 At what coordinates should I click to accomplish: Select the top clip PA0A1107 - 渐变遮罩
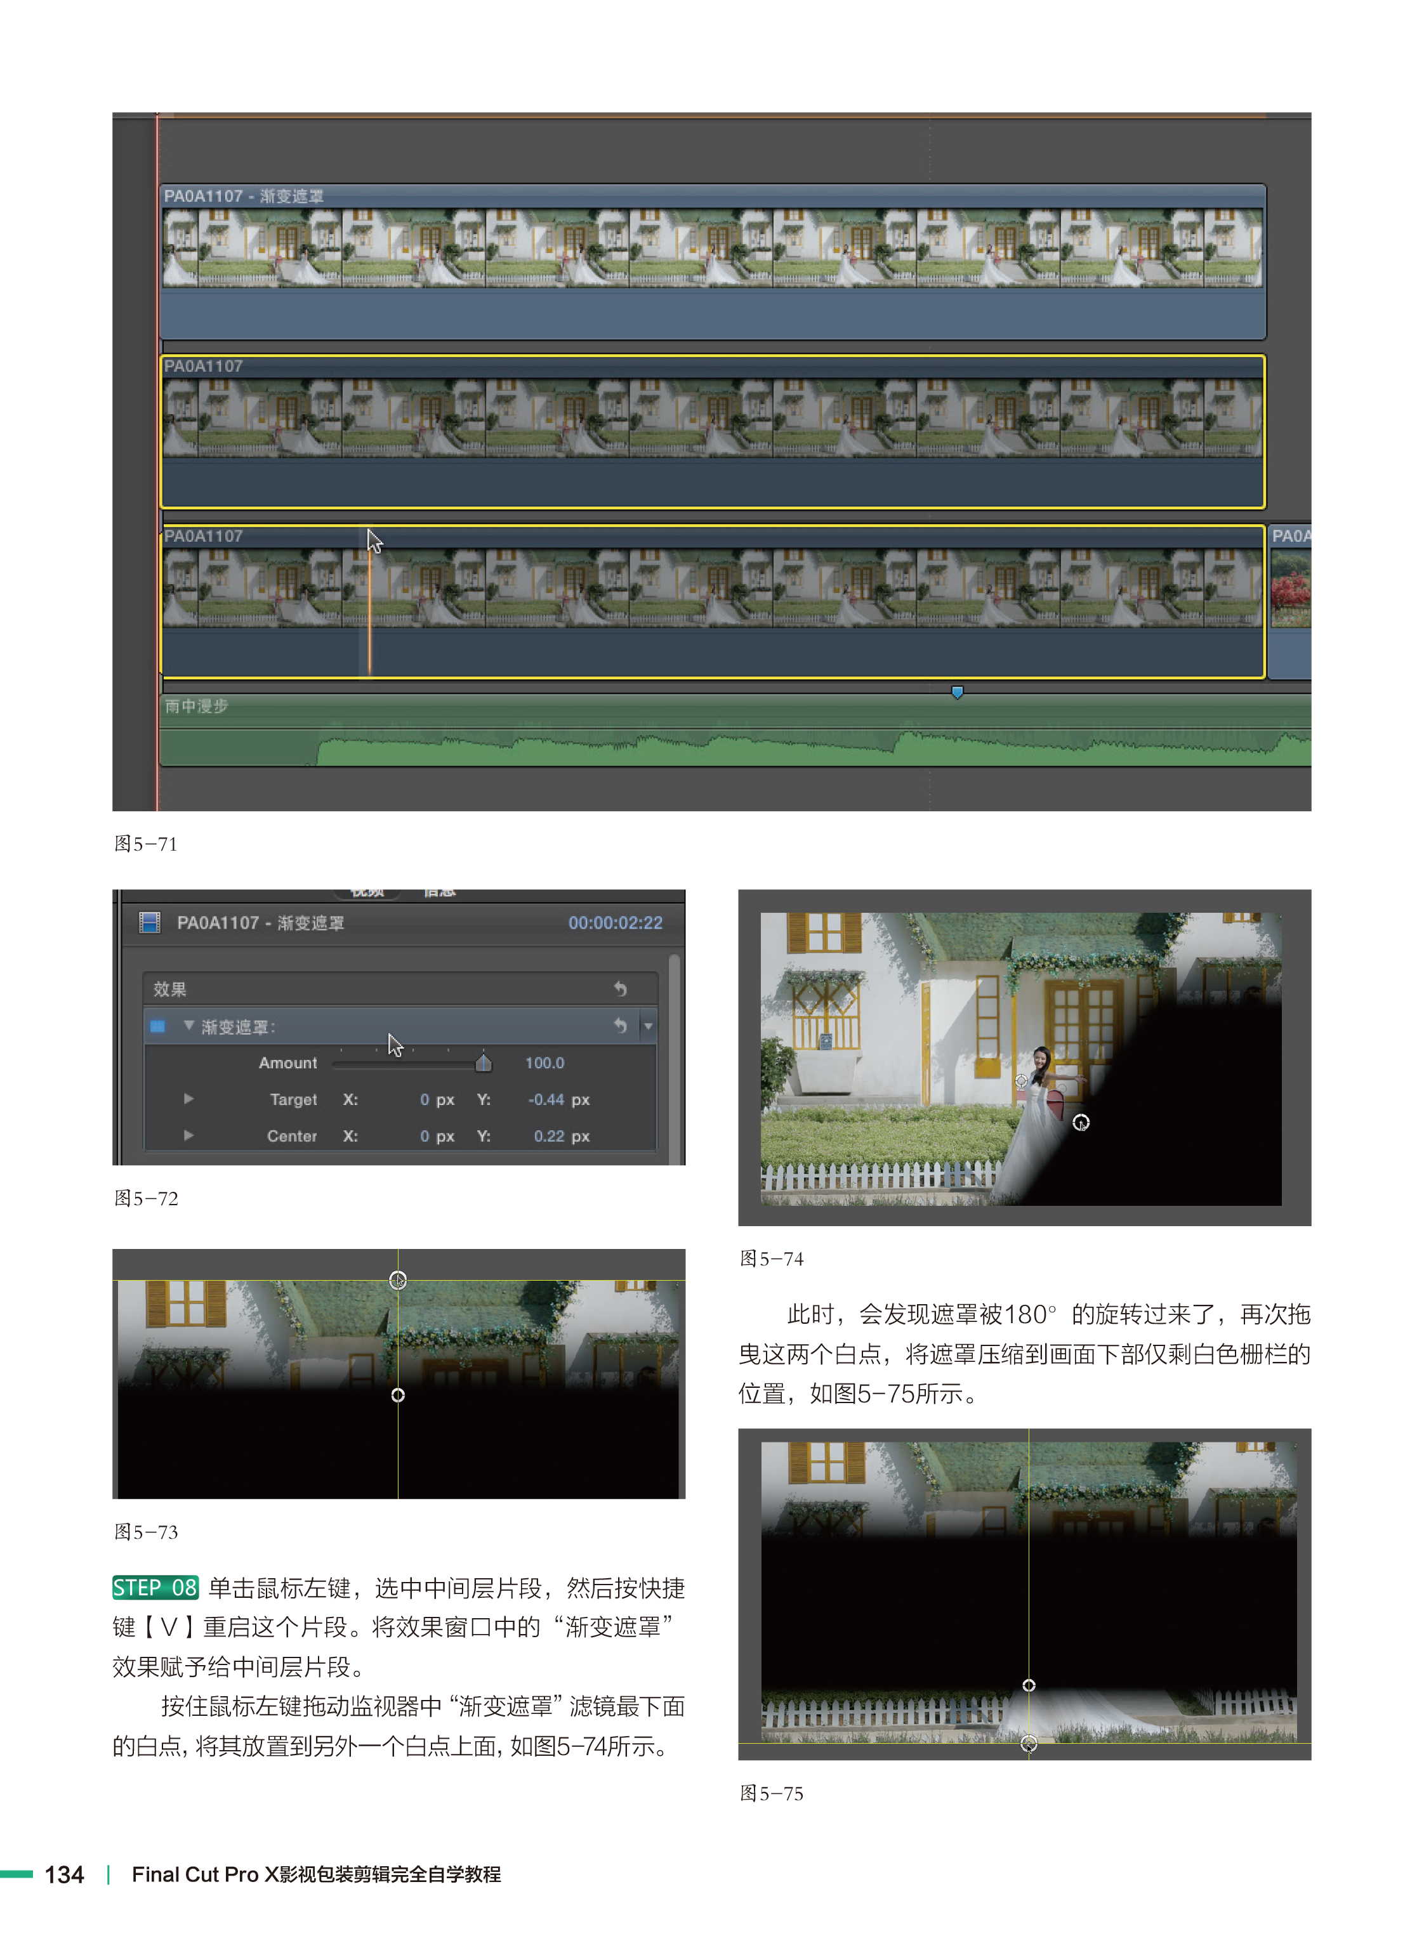click(x=712, y=258)
